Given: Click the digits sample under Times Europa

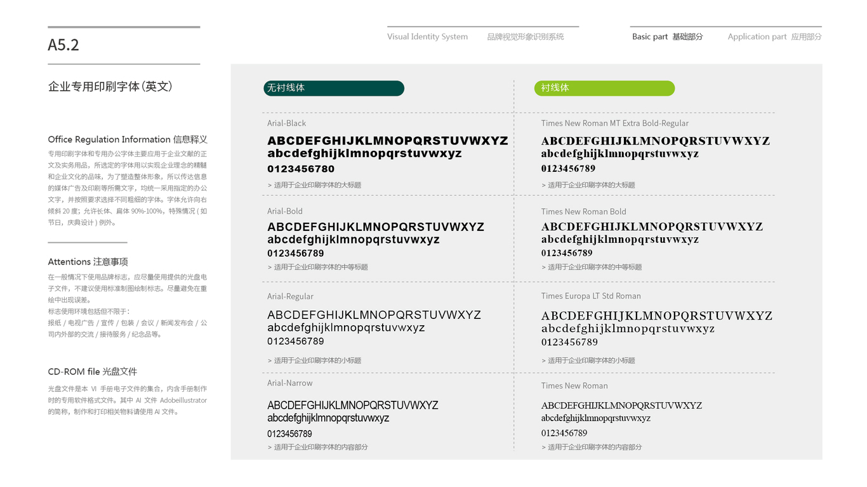Looking at the screenshot, I should click(x=569, y=342).
